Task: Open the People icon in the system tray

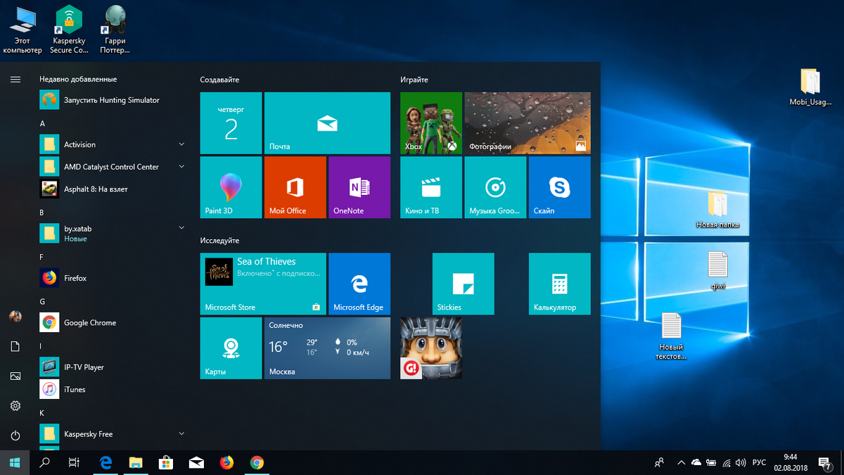Action: [659, 462]
